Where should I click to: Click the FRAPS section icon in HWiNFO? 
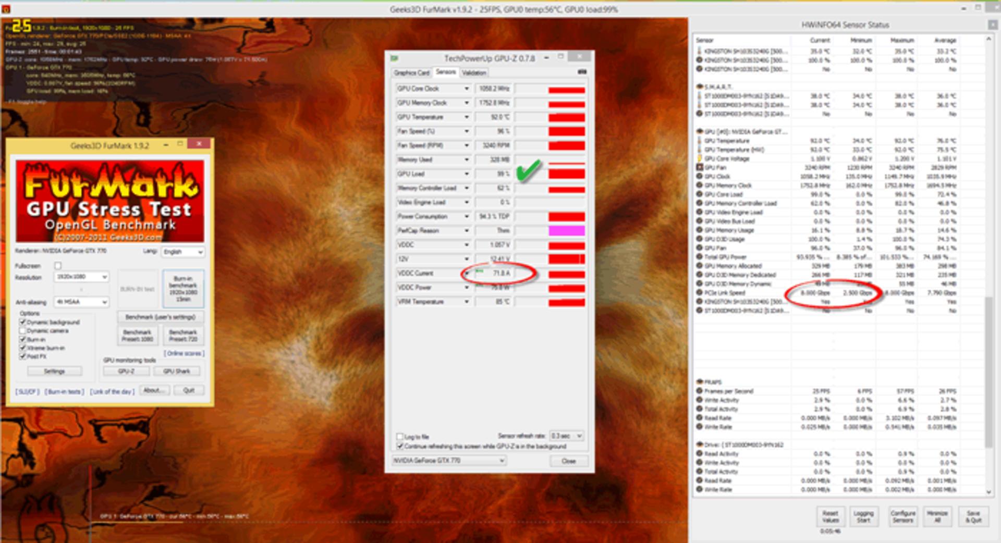click(x=700, y=382)
